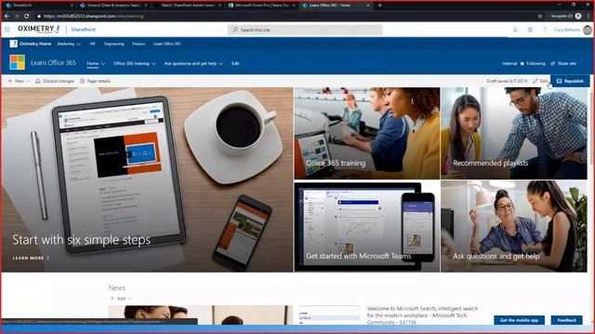Open HR in the hub navigation

click(x=92, y=44)
